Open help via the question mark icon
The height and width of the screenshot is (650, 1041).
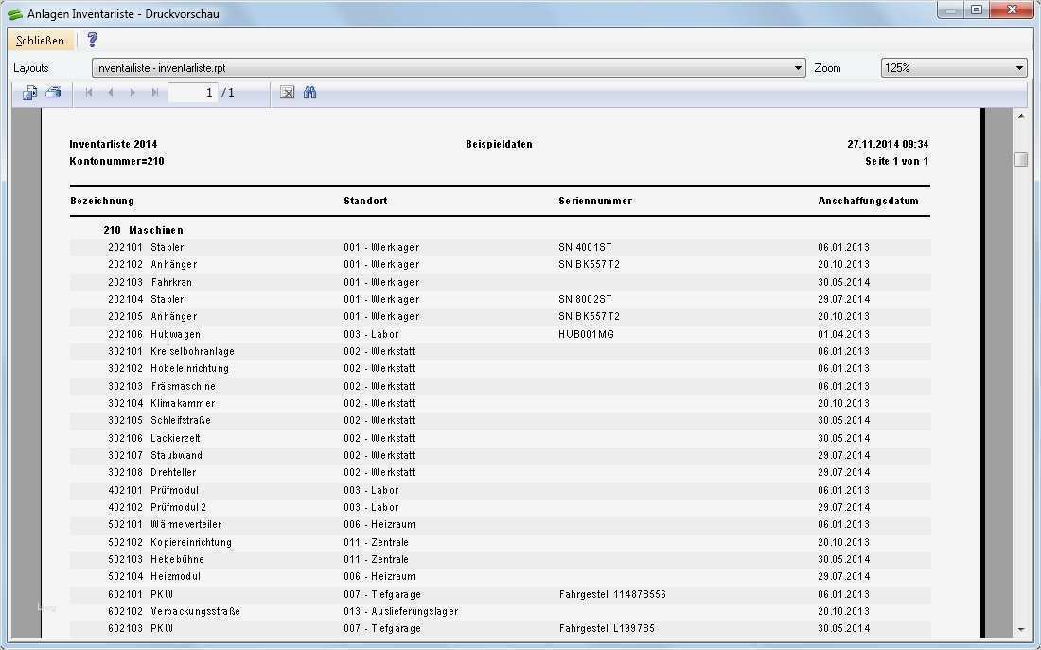coord(93,40)
